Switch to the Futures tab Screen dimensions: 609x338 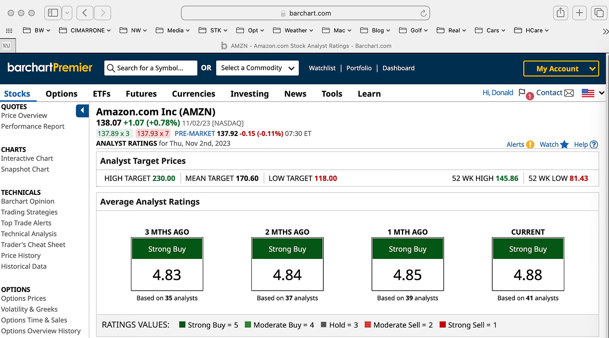coord(141,94)
